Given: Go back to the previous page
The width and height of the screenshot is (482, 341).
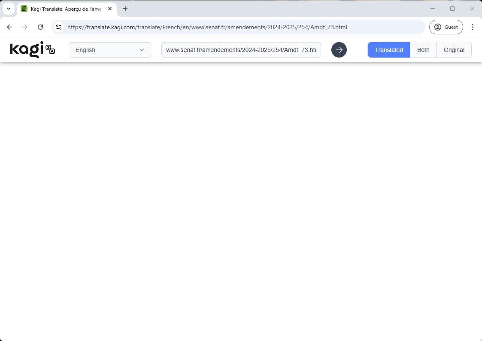Looking at the screenshot, I should tap(9, 27).
